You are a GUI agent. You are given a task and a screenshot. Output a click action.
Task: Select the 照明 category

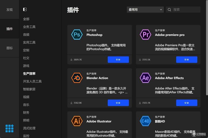click(x=26, y=120)
